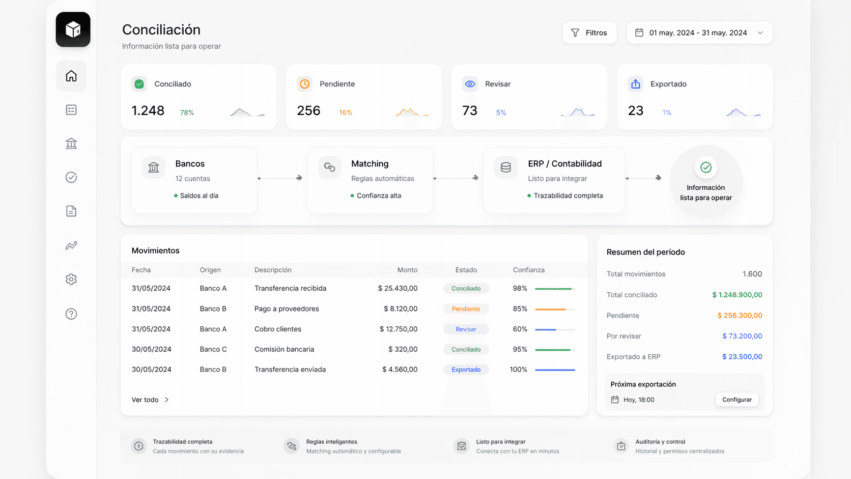Select Banco C origin cell
Image resolution: width=851 pixels, height=479 pixels.
pyautogui.click(x=213, y=349)
